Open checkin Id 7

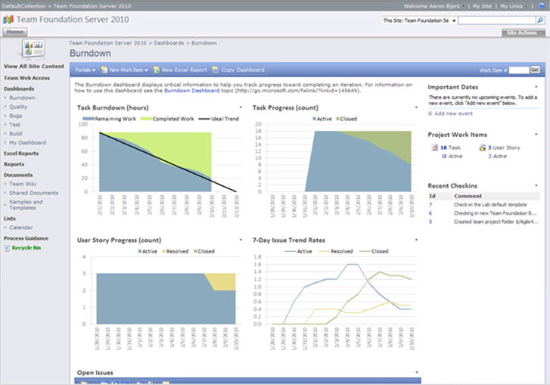430,205
